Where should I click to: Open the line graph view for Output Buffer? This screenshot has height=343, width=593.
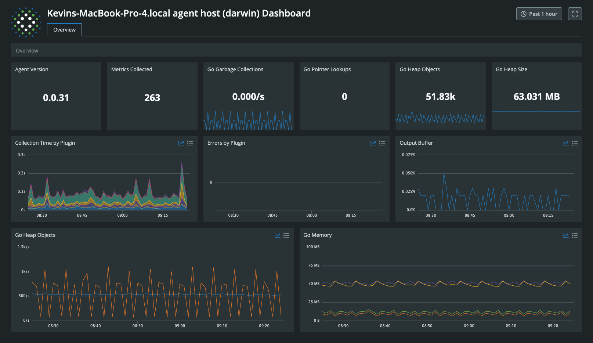(565, 143)
